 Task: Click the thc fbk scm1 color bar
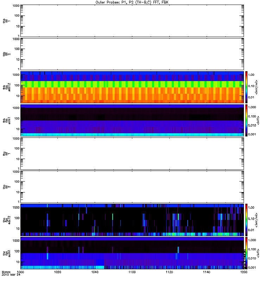[246, 253]
